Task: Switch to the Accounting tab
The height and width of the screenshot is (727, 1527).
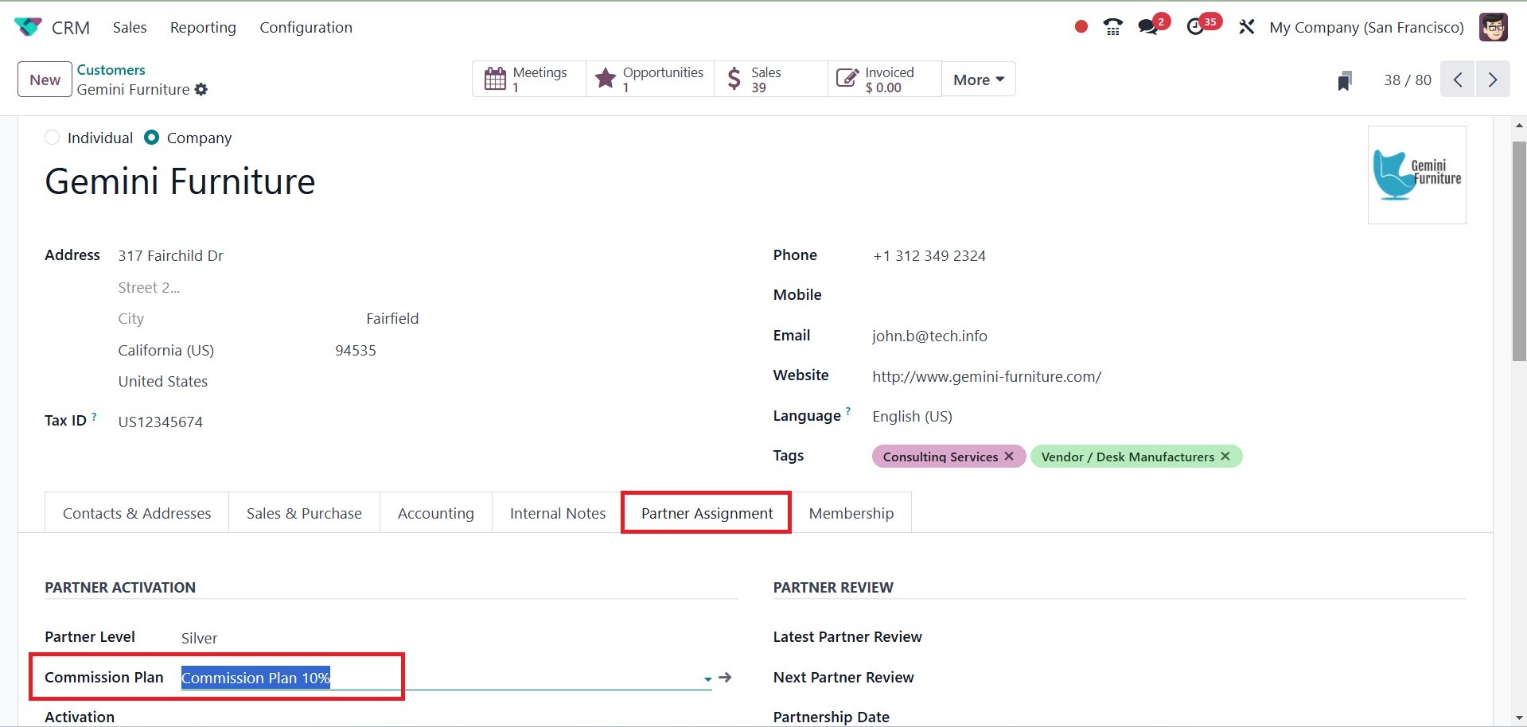Action: point(436,513)
